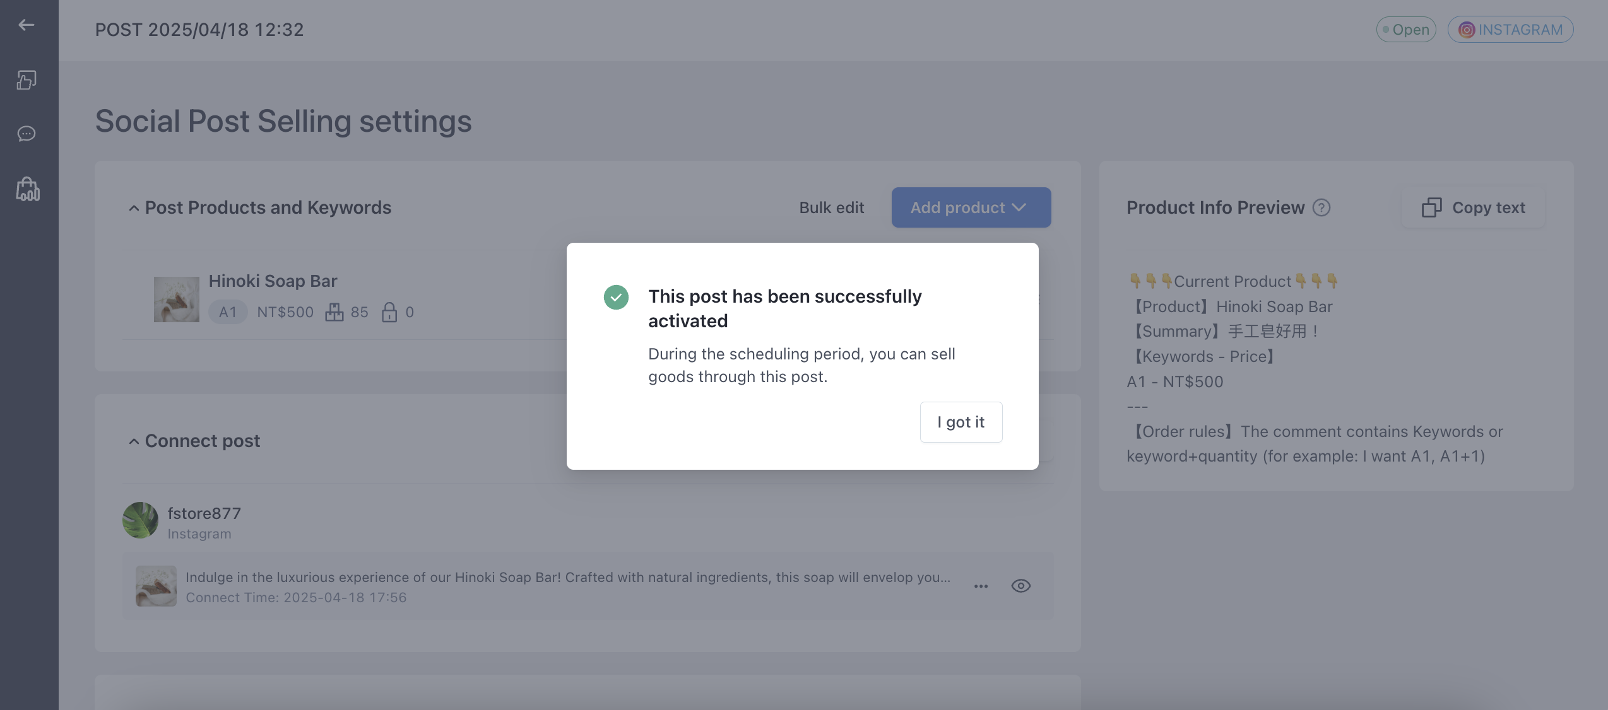The image size is (1608, 710).
Task: Click the POST 2025/04/18 12:32 title
Action: [x=199, y=30]
